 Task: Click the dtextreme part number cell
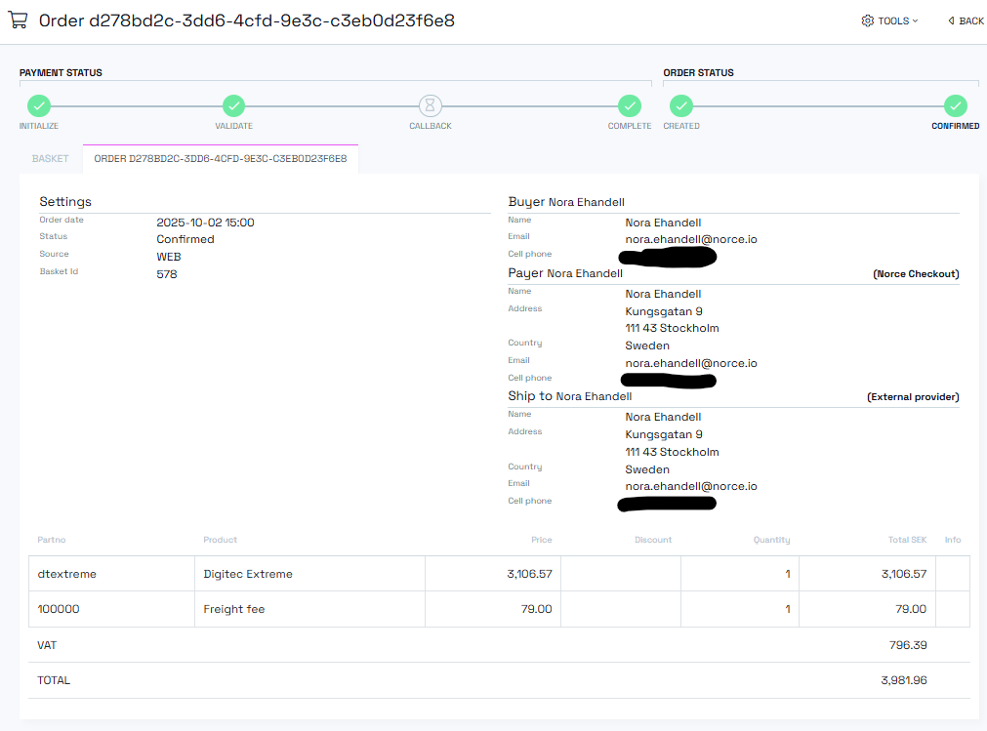[67, 574]
